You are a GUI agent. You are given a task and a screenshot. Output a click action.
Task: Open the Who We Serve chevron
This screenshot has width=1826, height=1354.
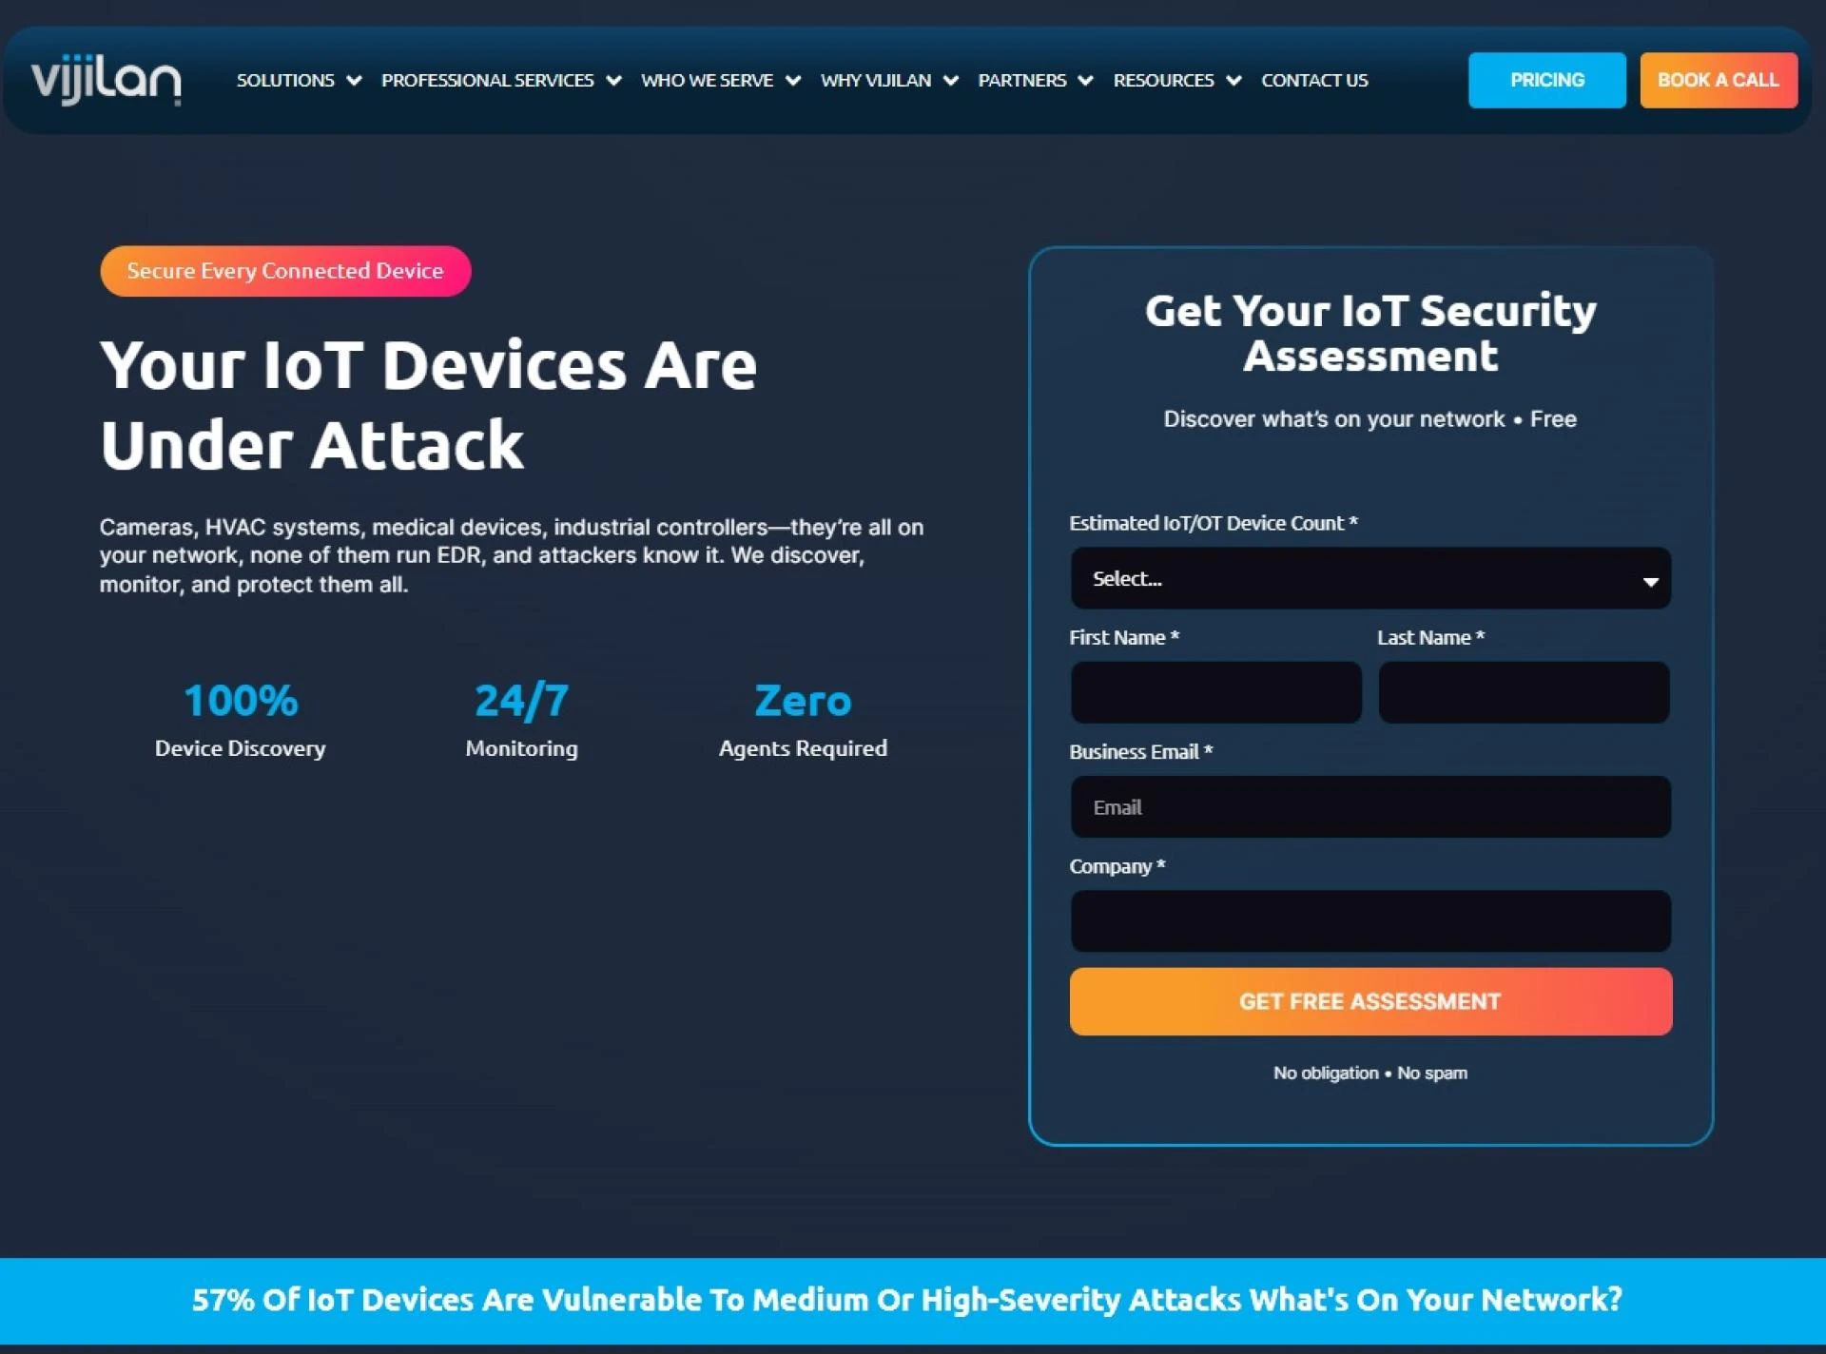point(794,81)
